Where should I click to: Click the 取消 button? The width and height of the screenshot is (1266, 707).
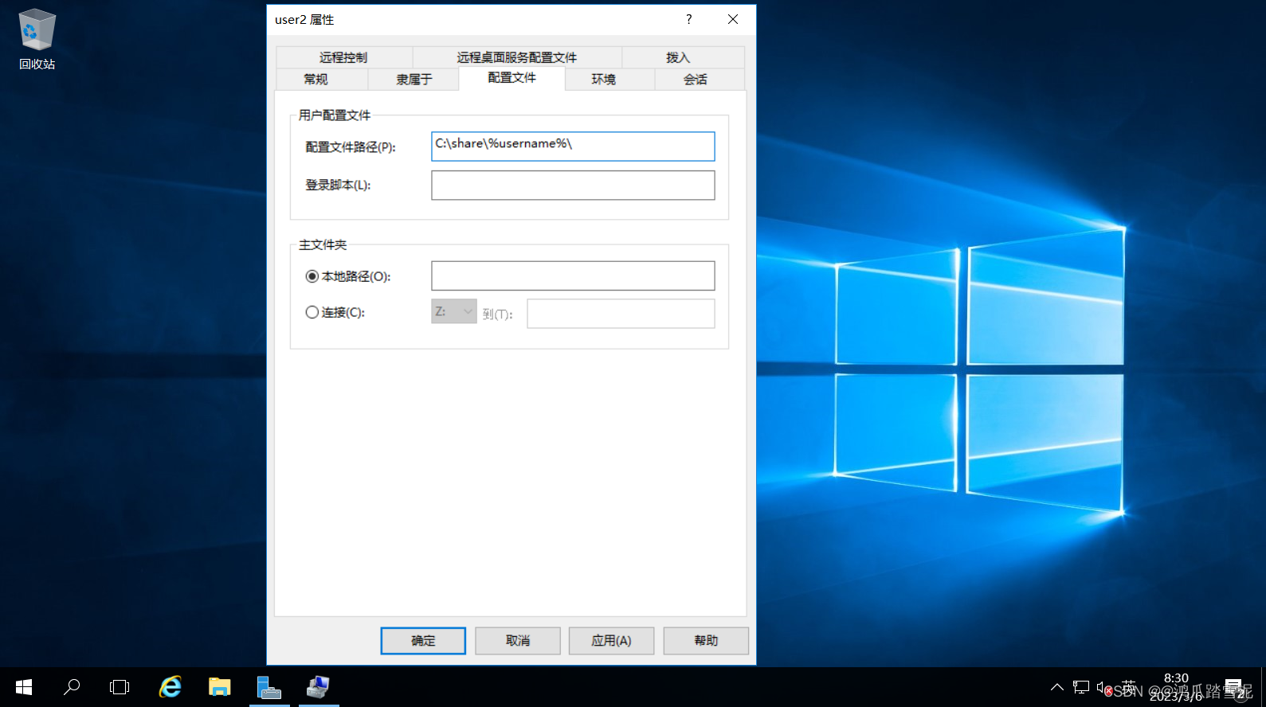[x=518, y=641]
